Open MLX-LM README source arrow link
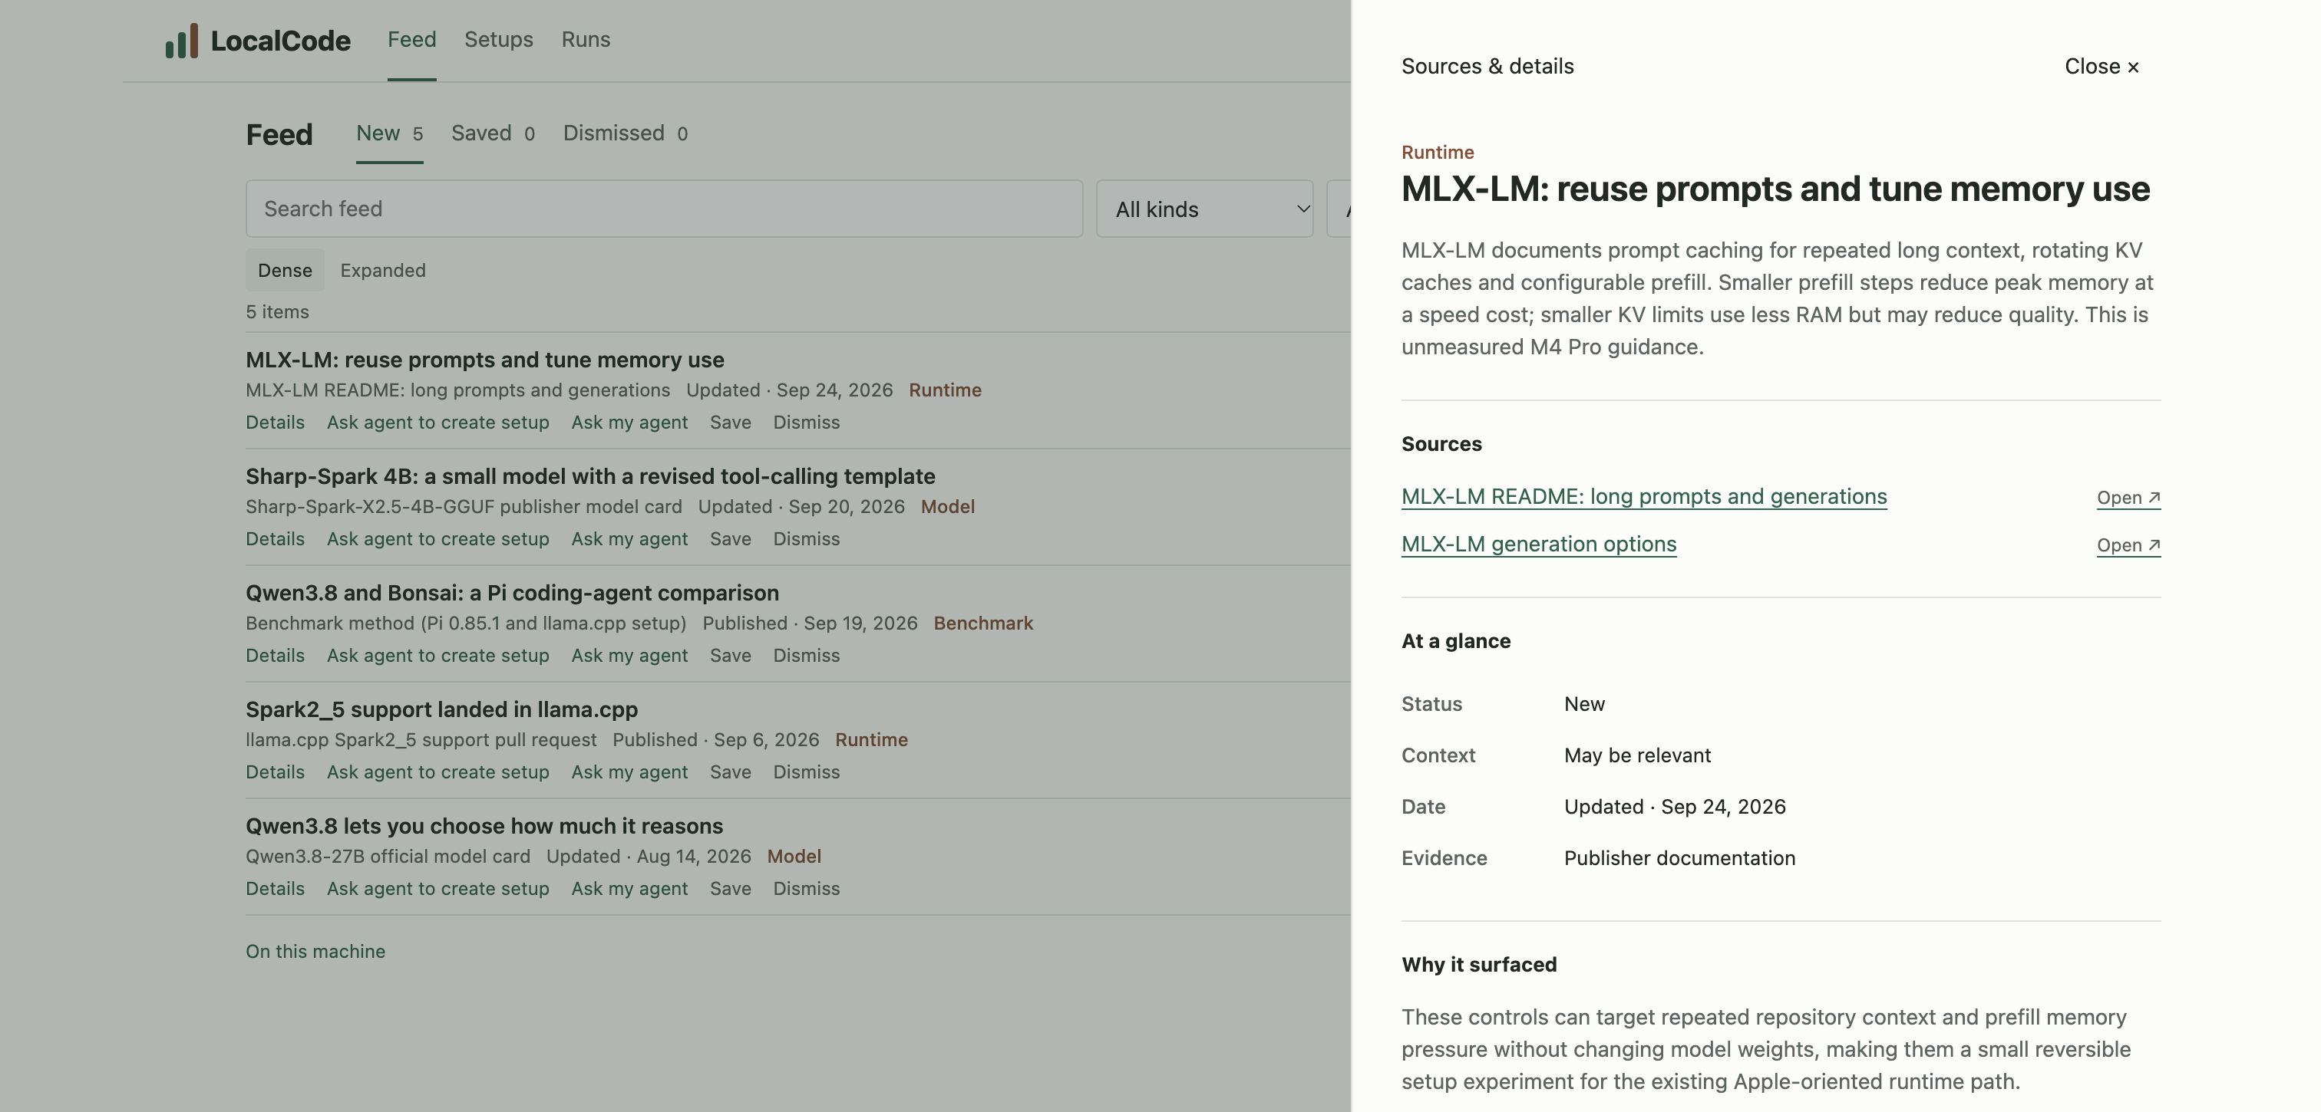The image size is (2321, 1112). tap(2128, 497)
